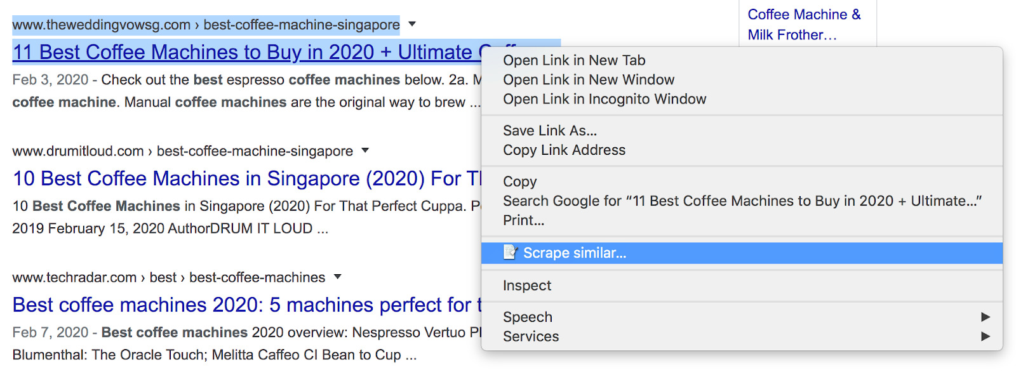
Task: Open the thewedding​vowsg.com breadcrumb dropdown arrow
Action: 411,24
